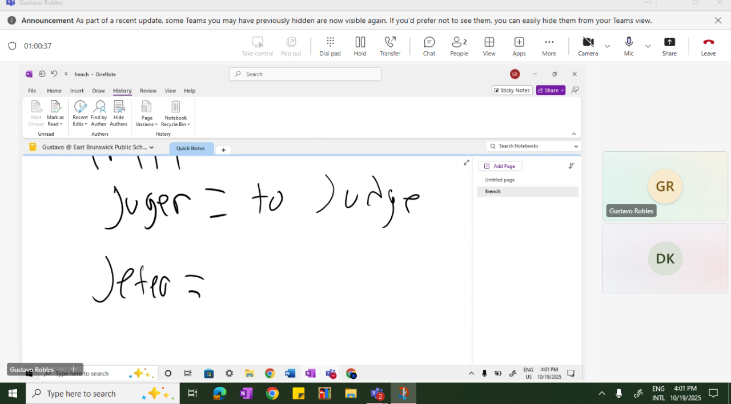Click the Add Page button
Screen dimensions: 731x404
click(x=500, y=166)
